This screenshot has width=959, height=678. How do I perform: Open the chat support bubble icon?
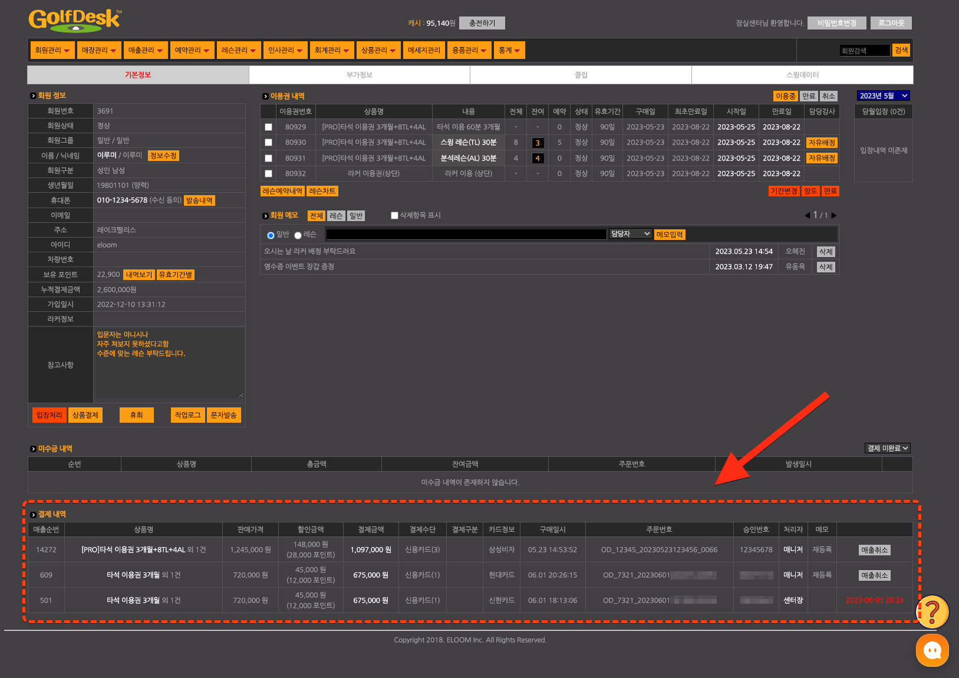click(932, 650)
